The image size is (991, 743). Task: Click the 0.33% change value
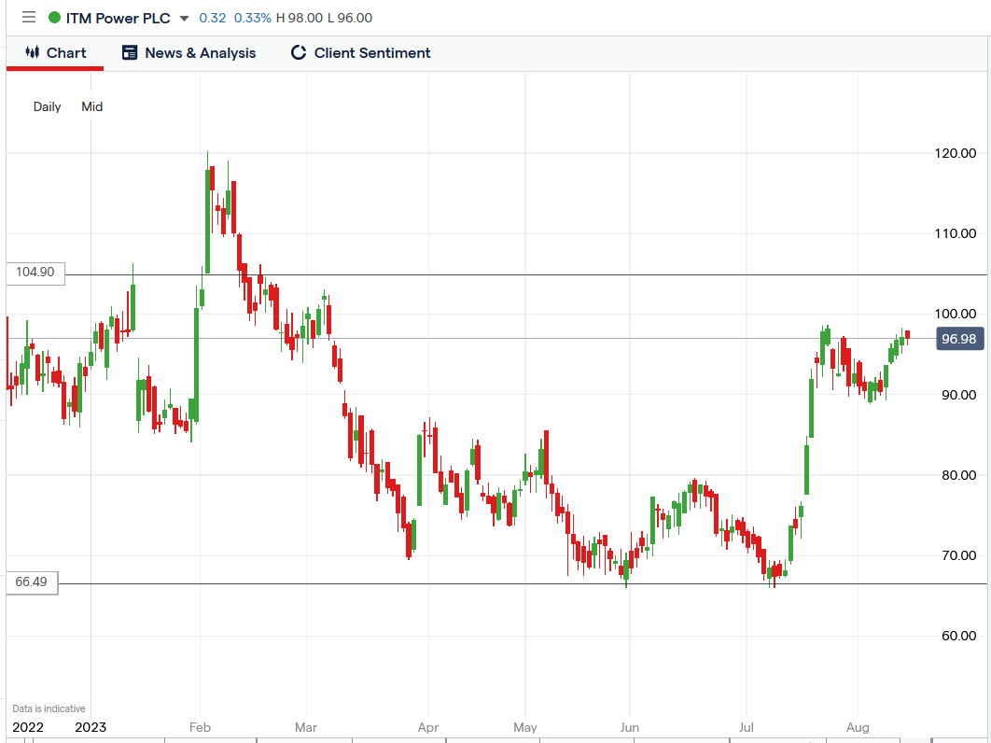252,19
